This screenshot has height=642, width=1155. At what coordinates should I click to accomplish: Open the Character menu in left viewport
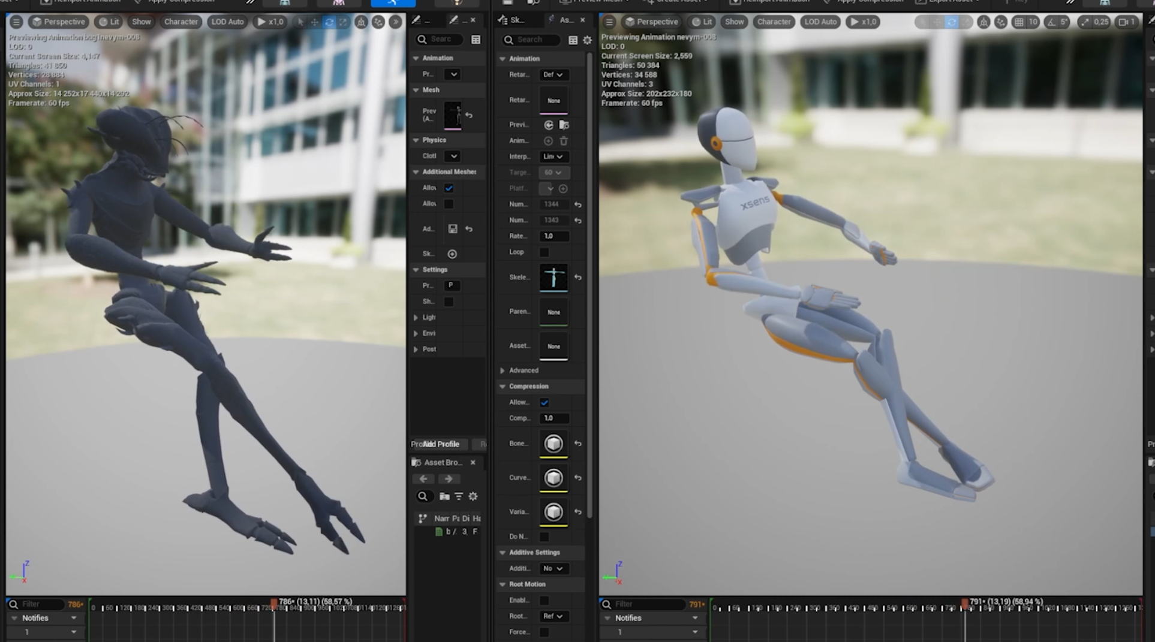tap(181, 22)
